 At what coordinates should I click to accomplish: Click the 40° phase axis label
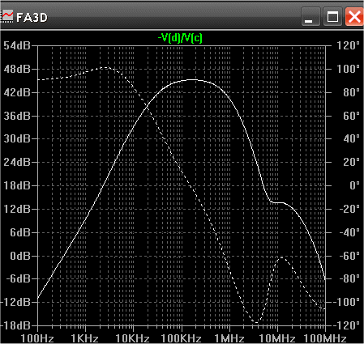click(x=351, y=138)
